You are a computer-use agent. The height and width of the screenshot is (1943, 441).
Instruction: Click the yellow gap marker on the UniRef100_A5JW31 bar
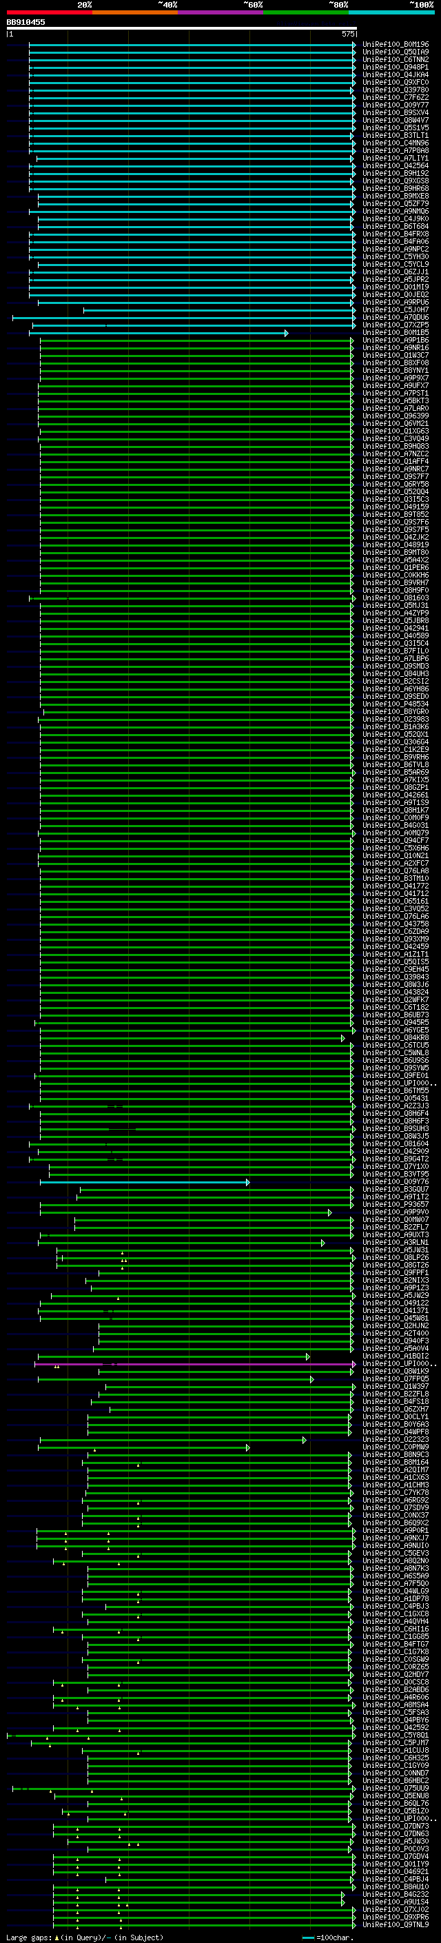point(123,1253)
